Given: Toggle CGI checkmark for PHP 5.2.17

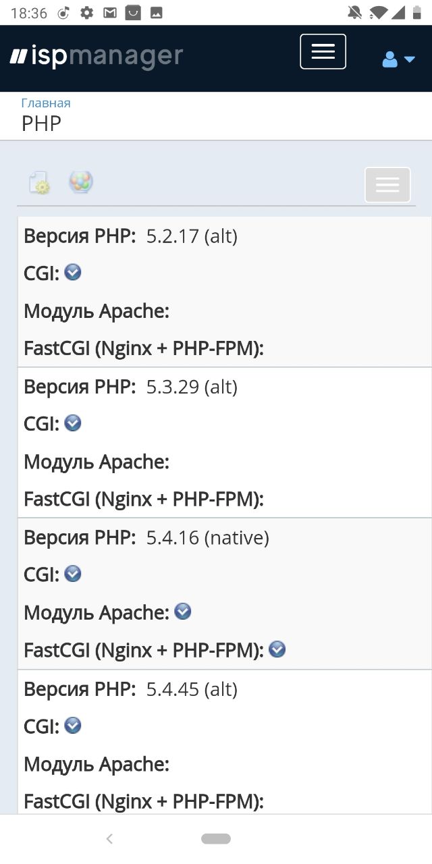Looking at the screenshot, I should 73,272.
